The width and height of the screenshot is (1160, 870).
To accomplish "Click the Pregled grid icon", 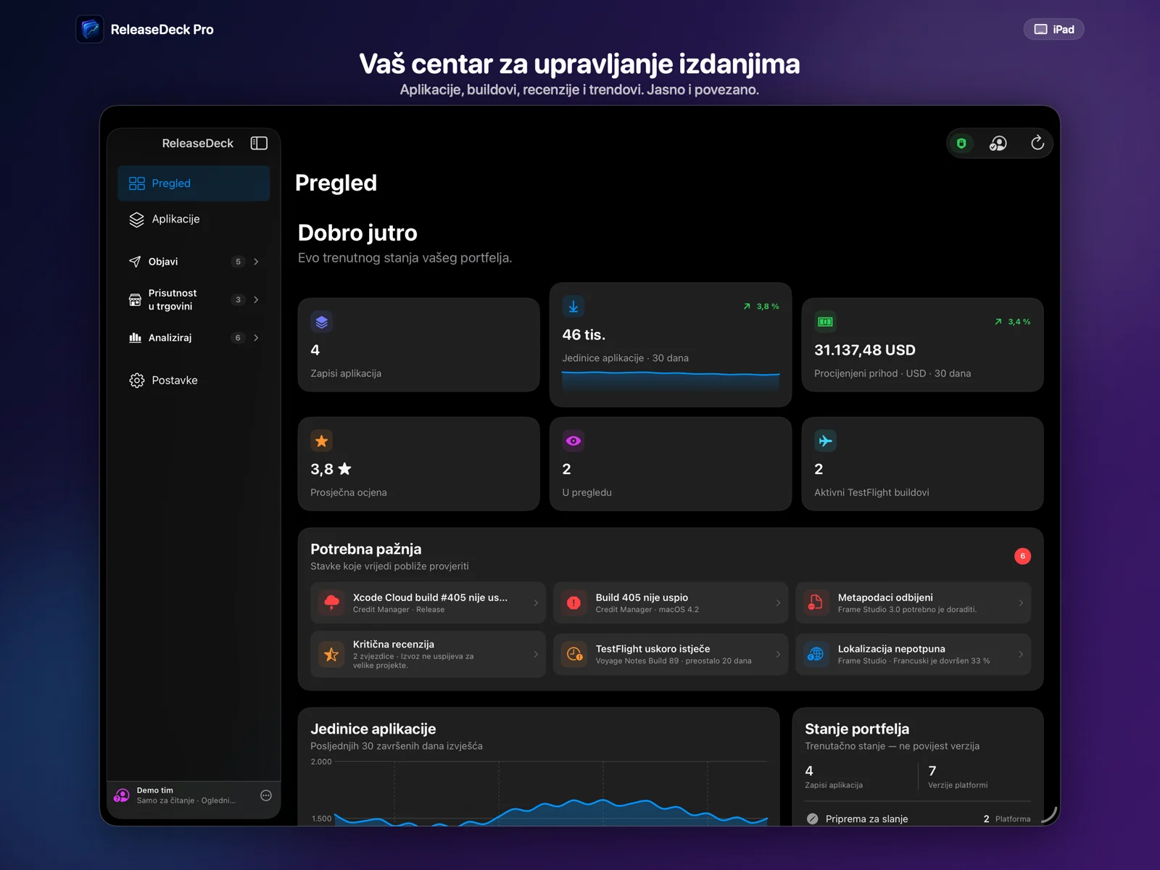I will [137, 183].
